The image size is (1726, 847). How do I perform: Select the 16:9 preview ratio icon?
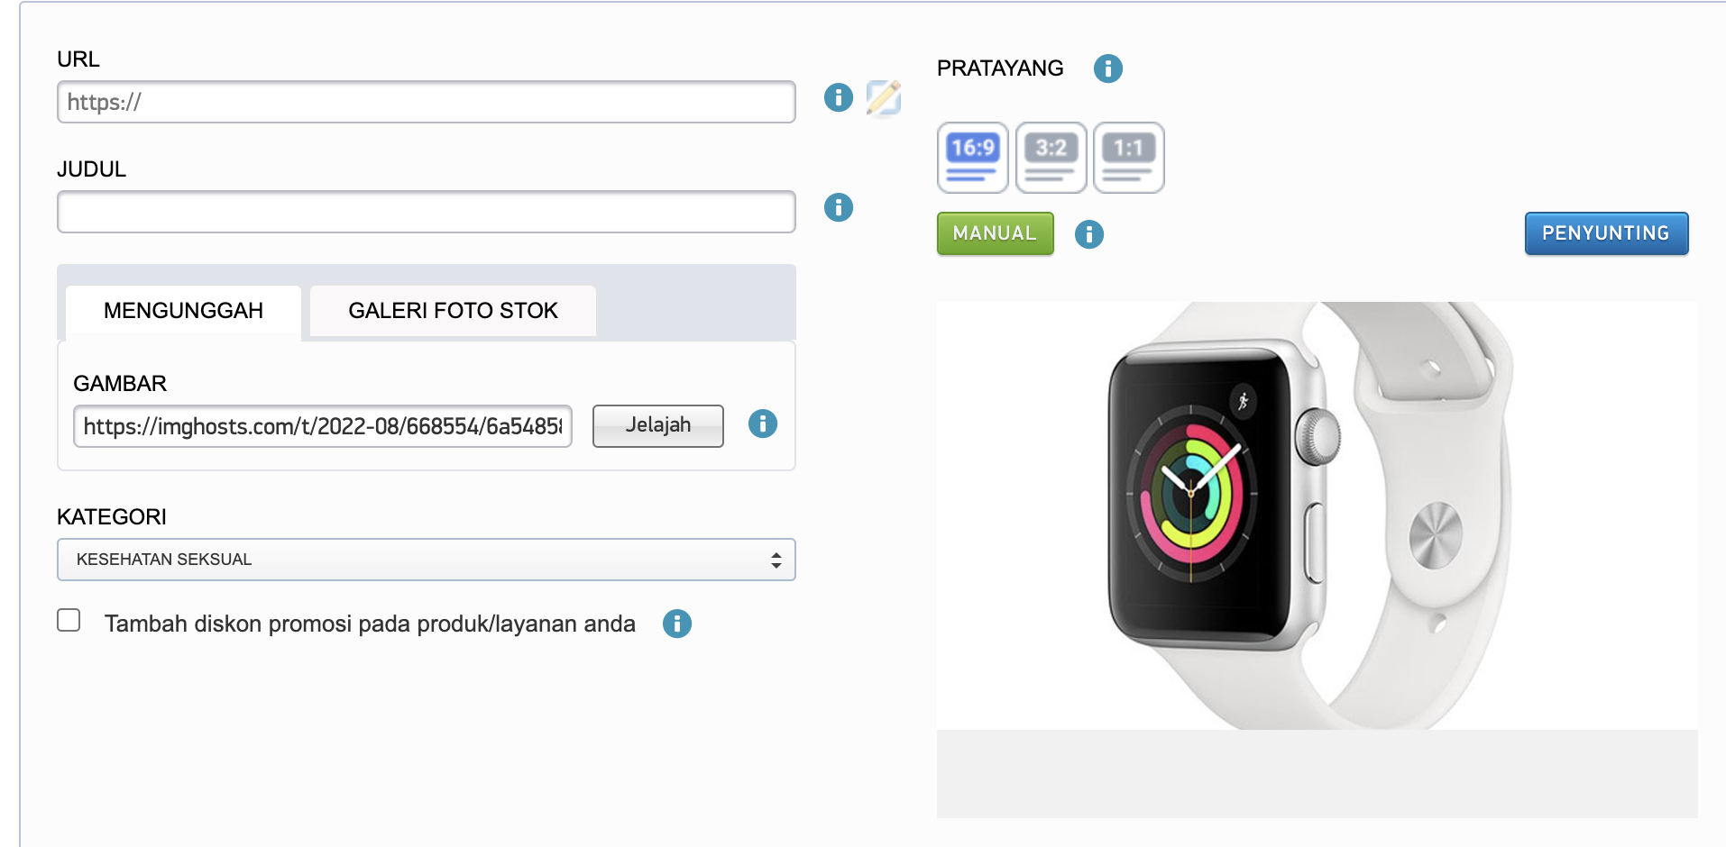972,157
